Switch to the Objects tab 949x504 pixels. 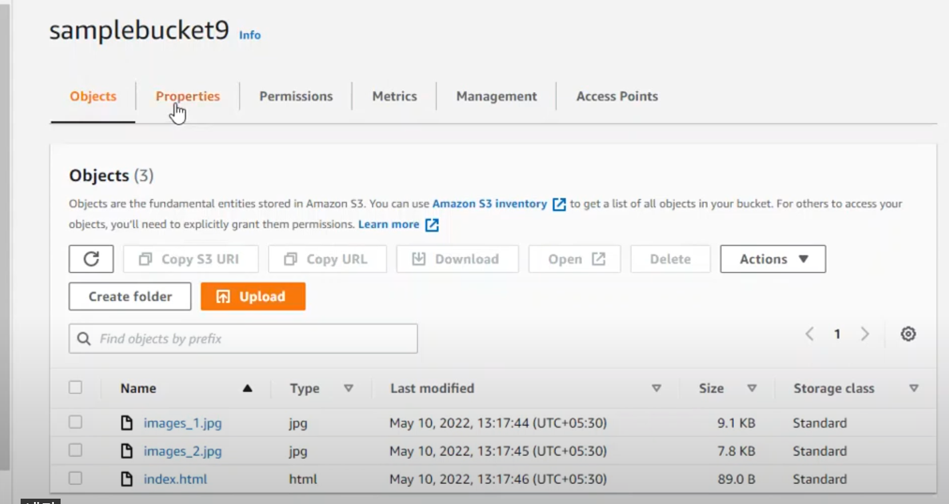[93, 97]
